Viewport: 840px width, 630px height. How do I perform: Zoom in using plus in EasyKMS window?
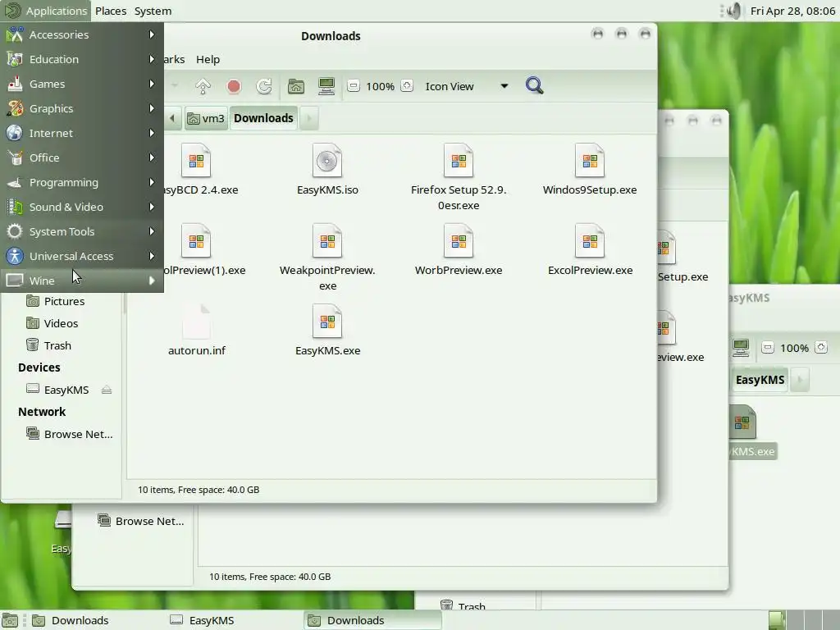pos(820,348)
